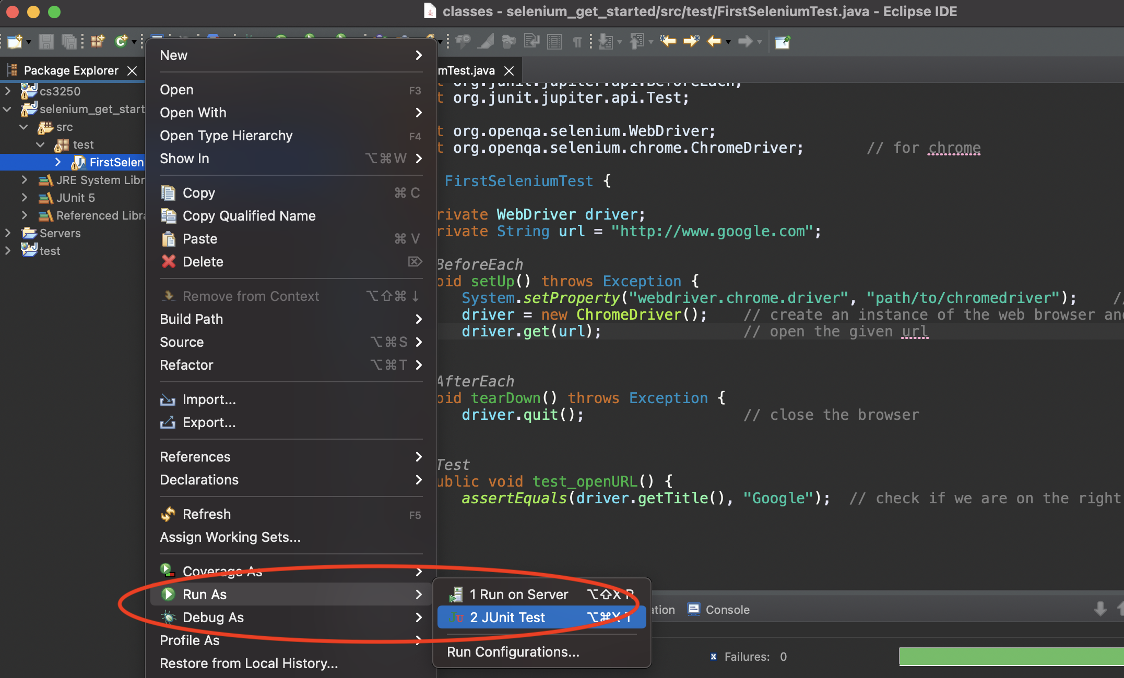Viewport: 1124px width, 678px height.
Task: Click the Back navigation arrow icon
Action: [x=714, y=41]
